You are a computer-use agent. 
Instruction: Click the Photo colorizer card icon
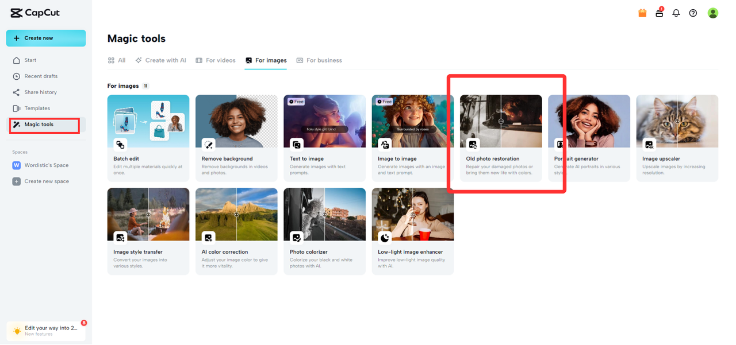pos(297,237)
